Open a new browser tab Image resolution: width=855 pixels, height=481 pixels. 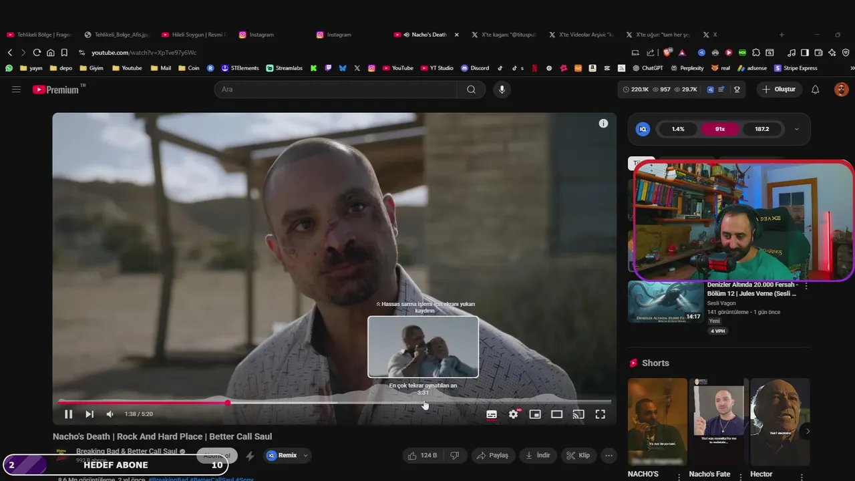tap(782, 35)
